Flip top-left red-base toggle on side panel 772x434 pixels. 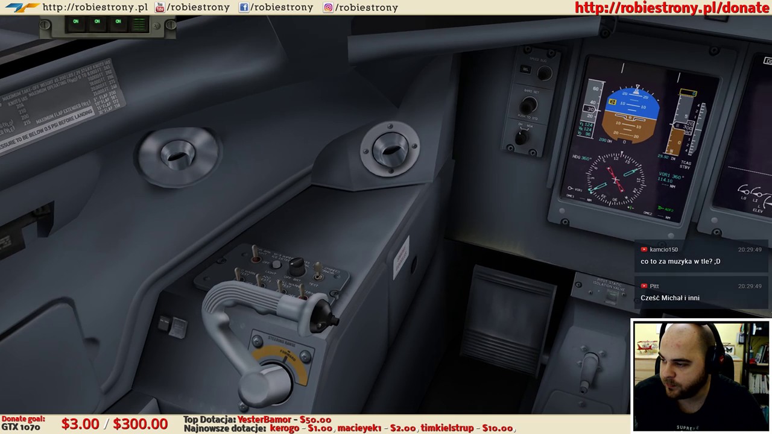click(256, 254)
